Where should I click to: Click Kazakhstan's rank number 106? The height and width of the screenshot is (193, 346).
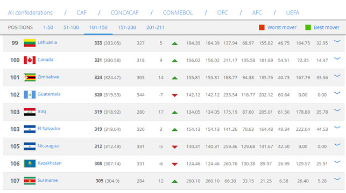click(15, 164)
